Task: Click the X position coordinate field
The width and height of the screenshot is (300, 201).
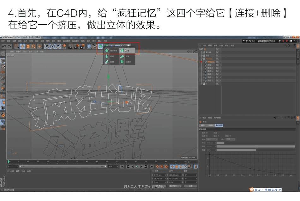Action: (159, 175)
